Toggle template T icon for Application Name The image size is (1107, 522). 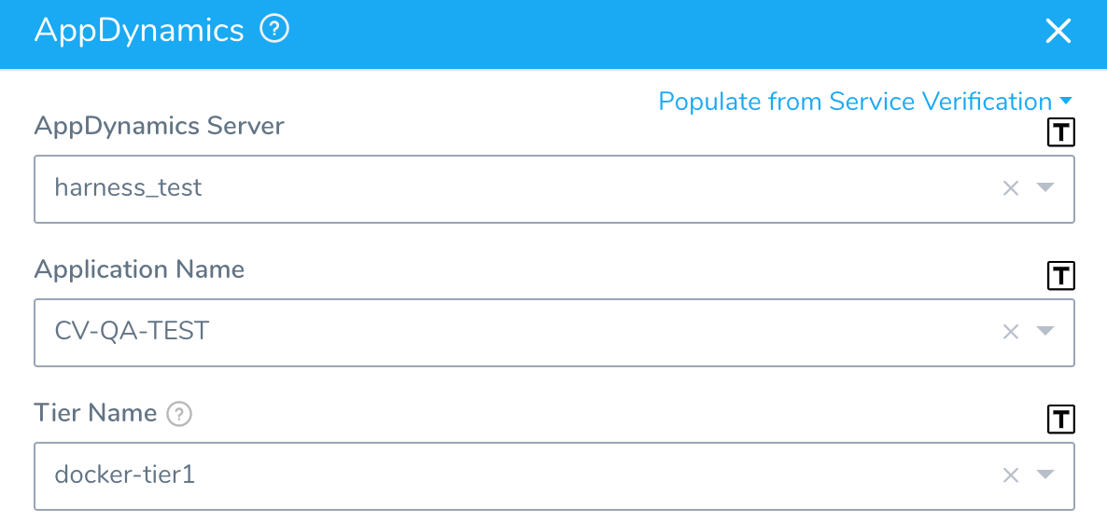[x=1060, y=275]
